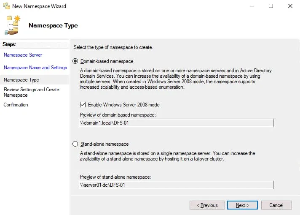The width and height of the screenshot is (300, 215).
Task: Maximize the New Namespace Wizard window
Action: point(271,6)
